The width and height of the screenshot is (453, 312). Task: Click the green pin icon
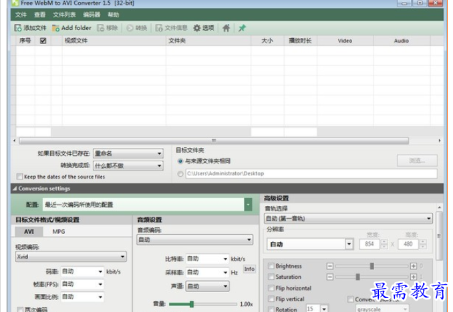pyautogui.click(x=242, y=28)
